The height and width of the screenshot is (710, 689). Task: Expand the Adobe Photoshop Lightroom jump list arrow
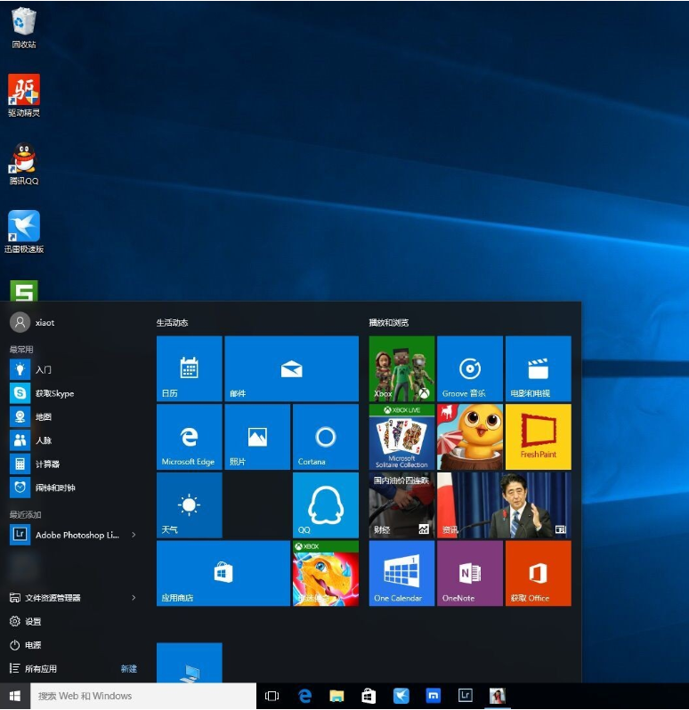coord(134,535)
